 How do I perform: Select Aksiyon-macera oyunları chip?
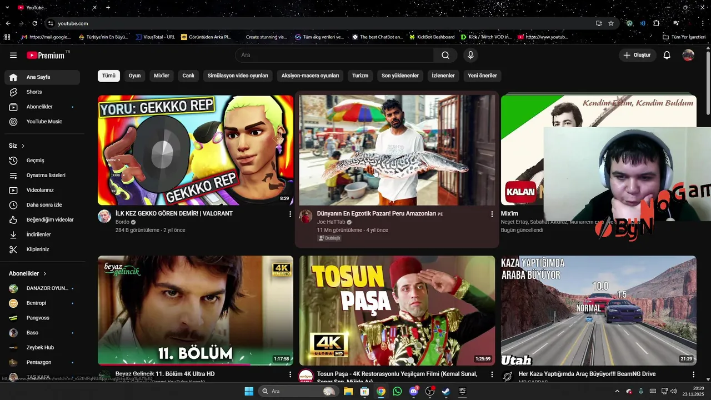[x=310, y=76]
